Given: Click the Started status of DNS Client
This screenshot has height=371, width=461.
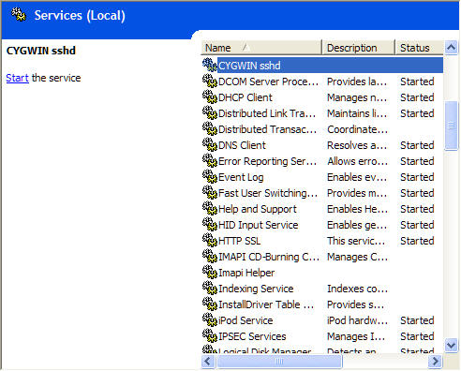Looking at the screenshot, I should pyautogui.click(x=417, y=145).
